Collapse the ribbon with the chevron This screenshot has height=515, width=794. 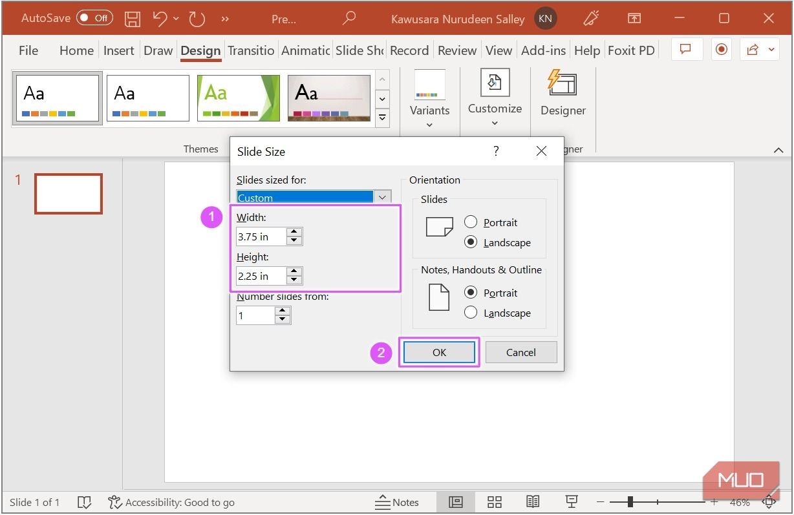pyautogui.click(x=778, y=150)
